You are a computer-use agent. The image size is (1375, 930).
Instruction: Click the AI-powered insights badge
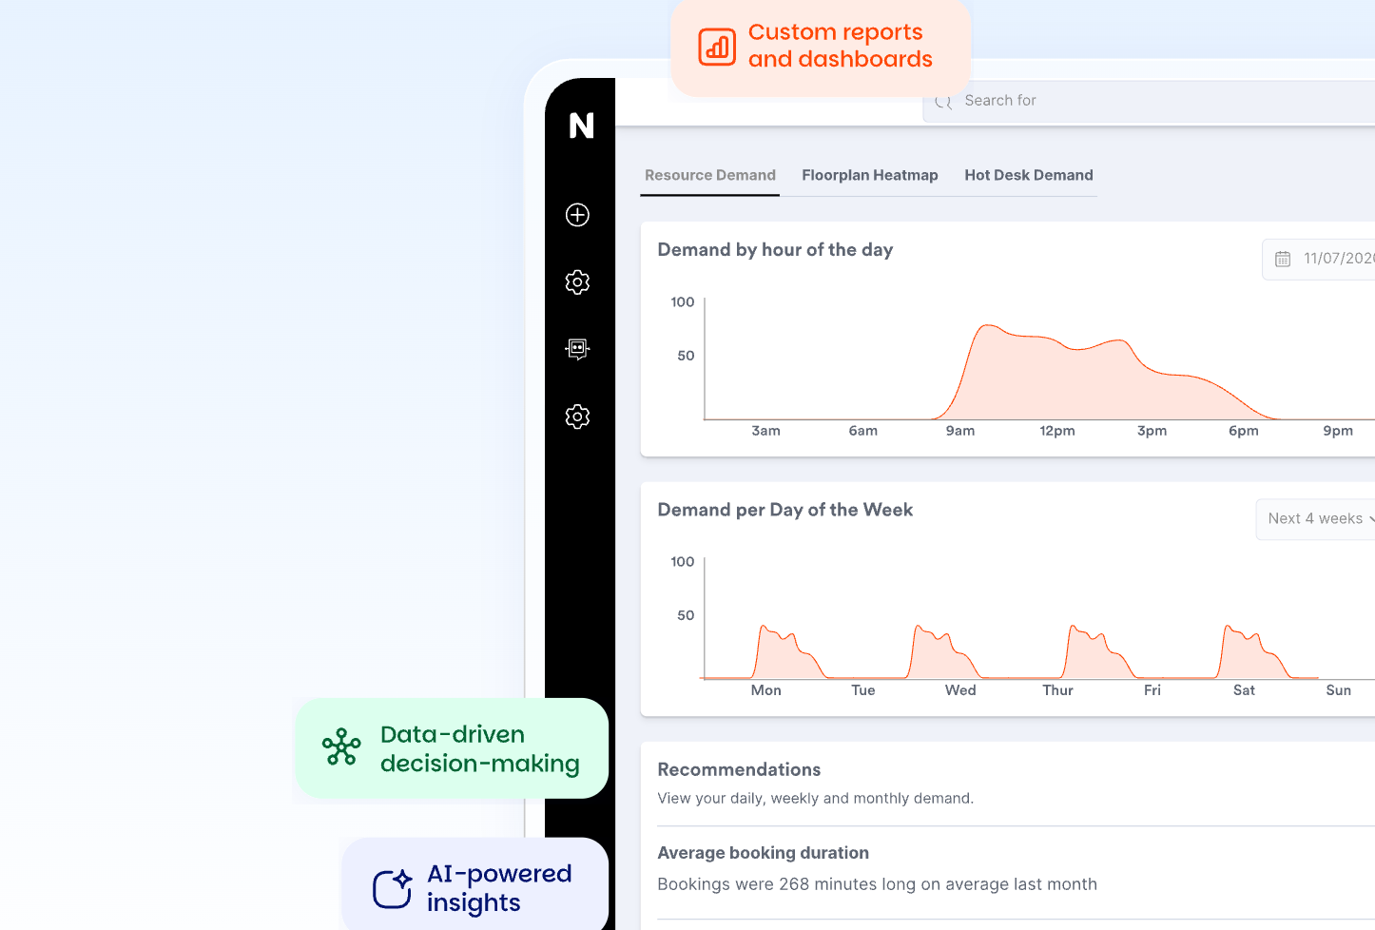pyautogui.click(x=475, y=885)
